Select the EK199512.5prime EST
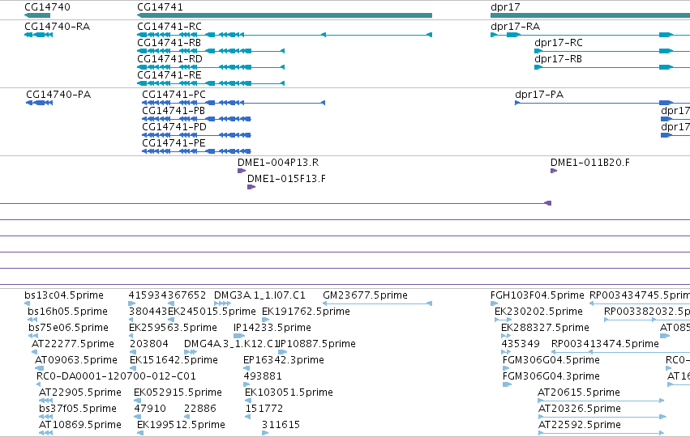Screen dimensions: 690x437 click(181, 425)
